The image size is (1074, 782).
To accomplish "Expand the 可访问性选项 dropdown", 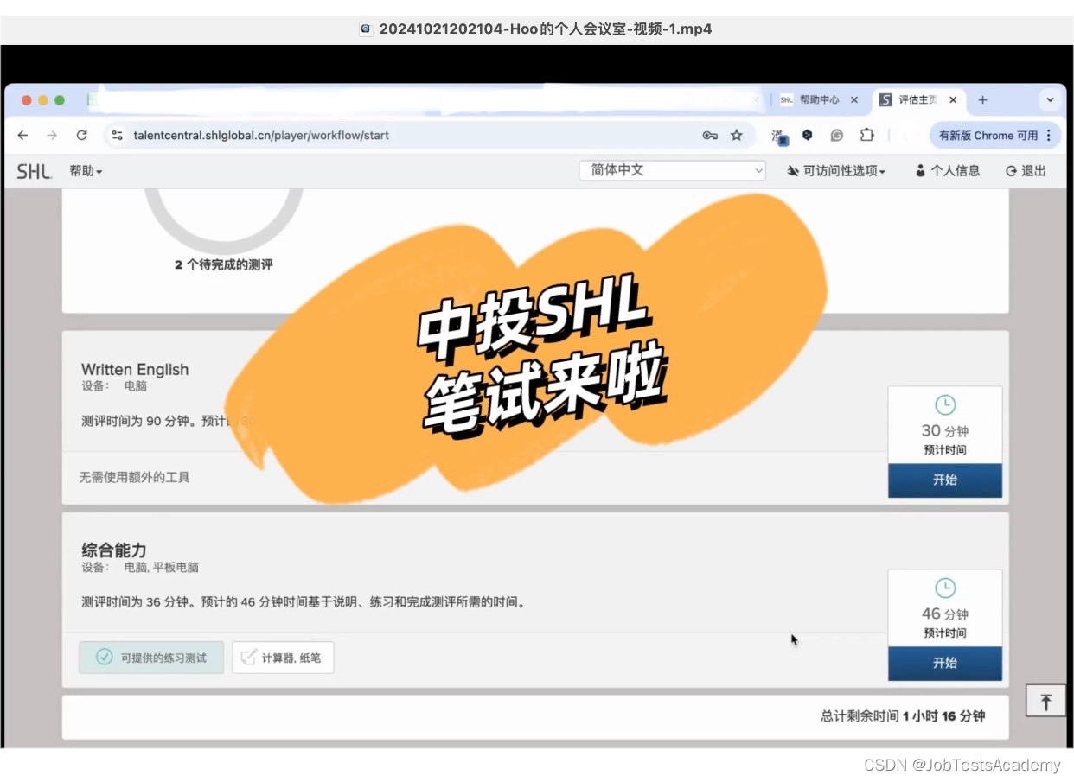I will point(836,171).
